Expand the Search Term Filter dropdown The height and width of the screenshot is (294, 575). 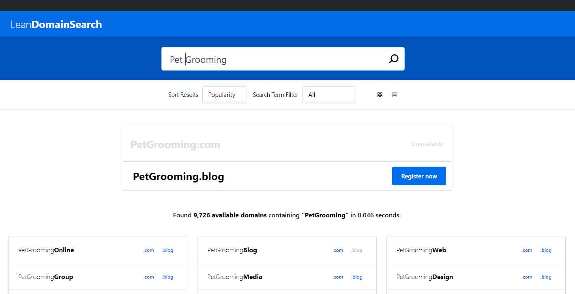tap(328, 95)
